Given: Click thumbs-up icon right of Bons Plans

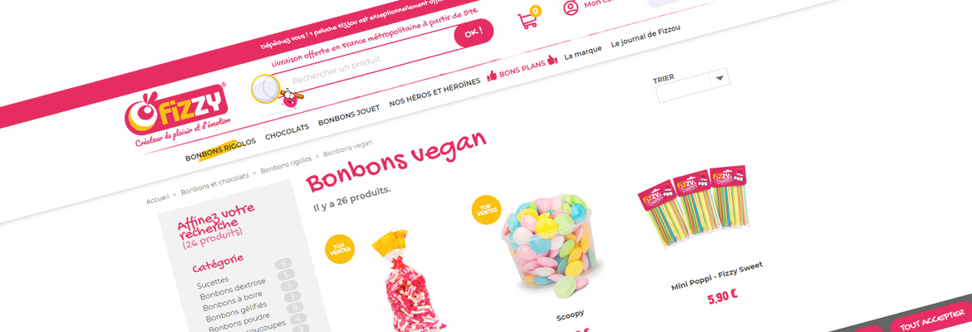Looking at the screenshot, I should 552,61.
